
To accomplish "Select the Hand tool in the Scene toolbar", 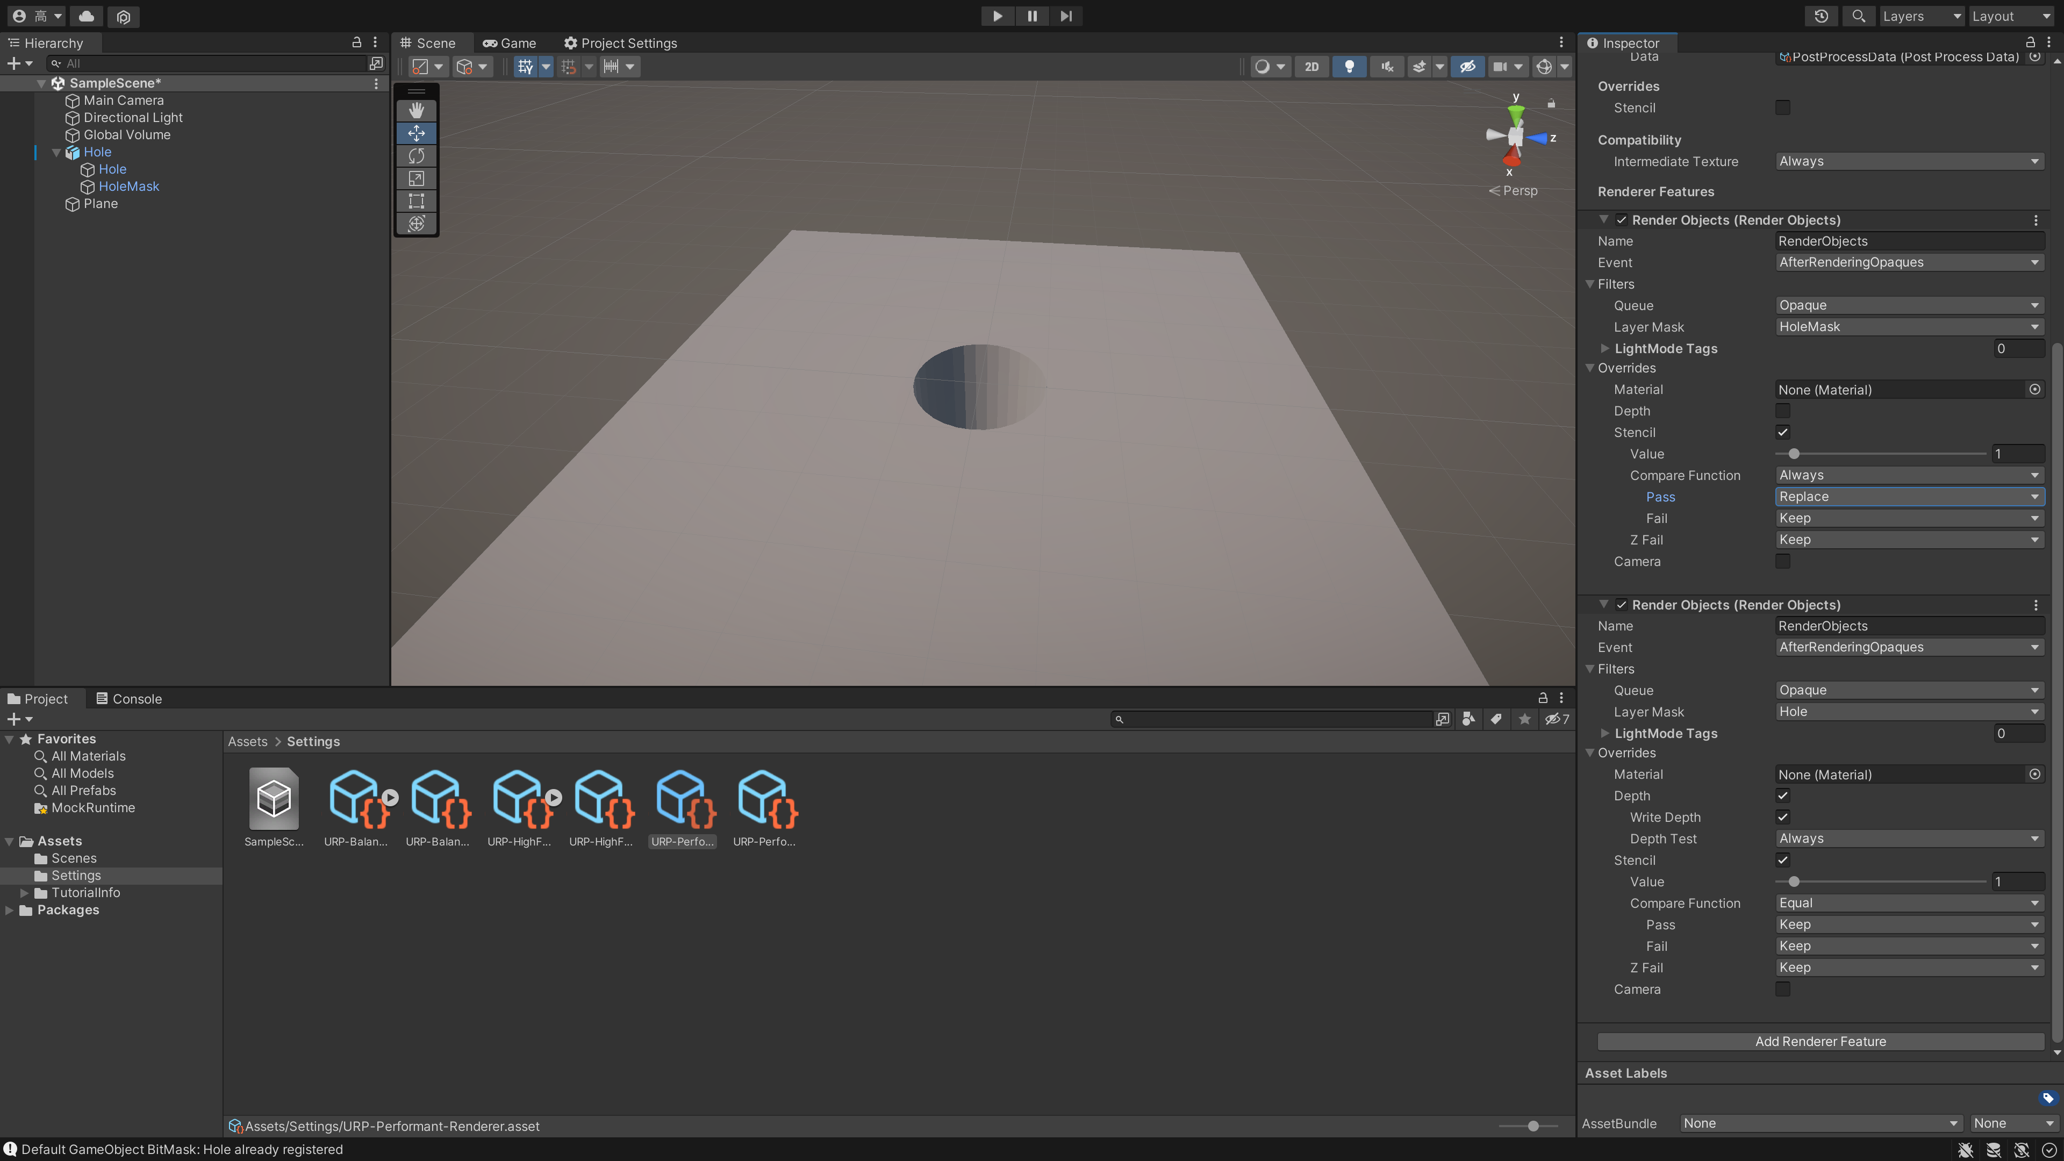I will point(416,110).
